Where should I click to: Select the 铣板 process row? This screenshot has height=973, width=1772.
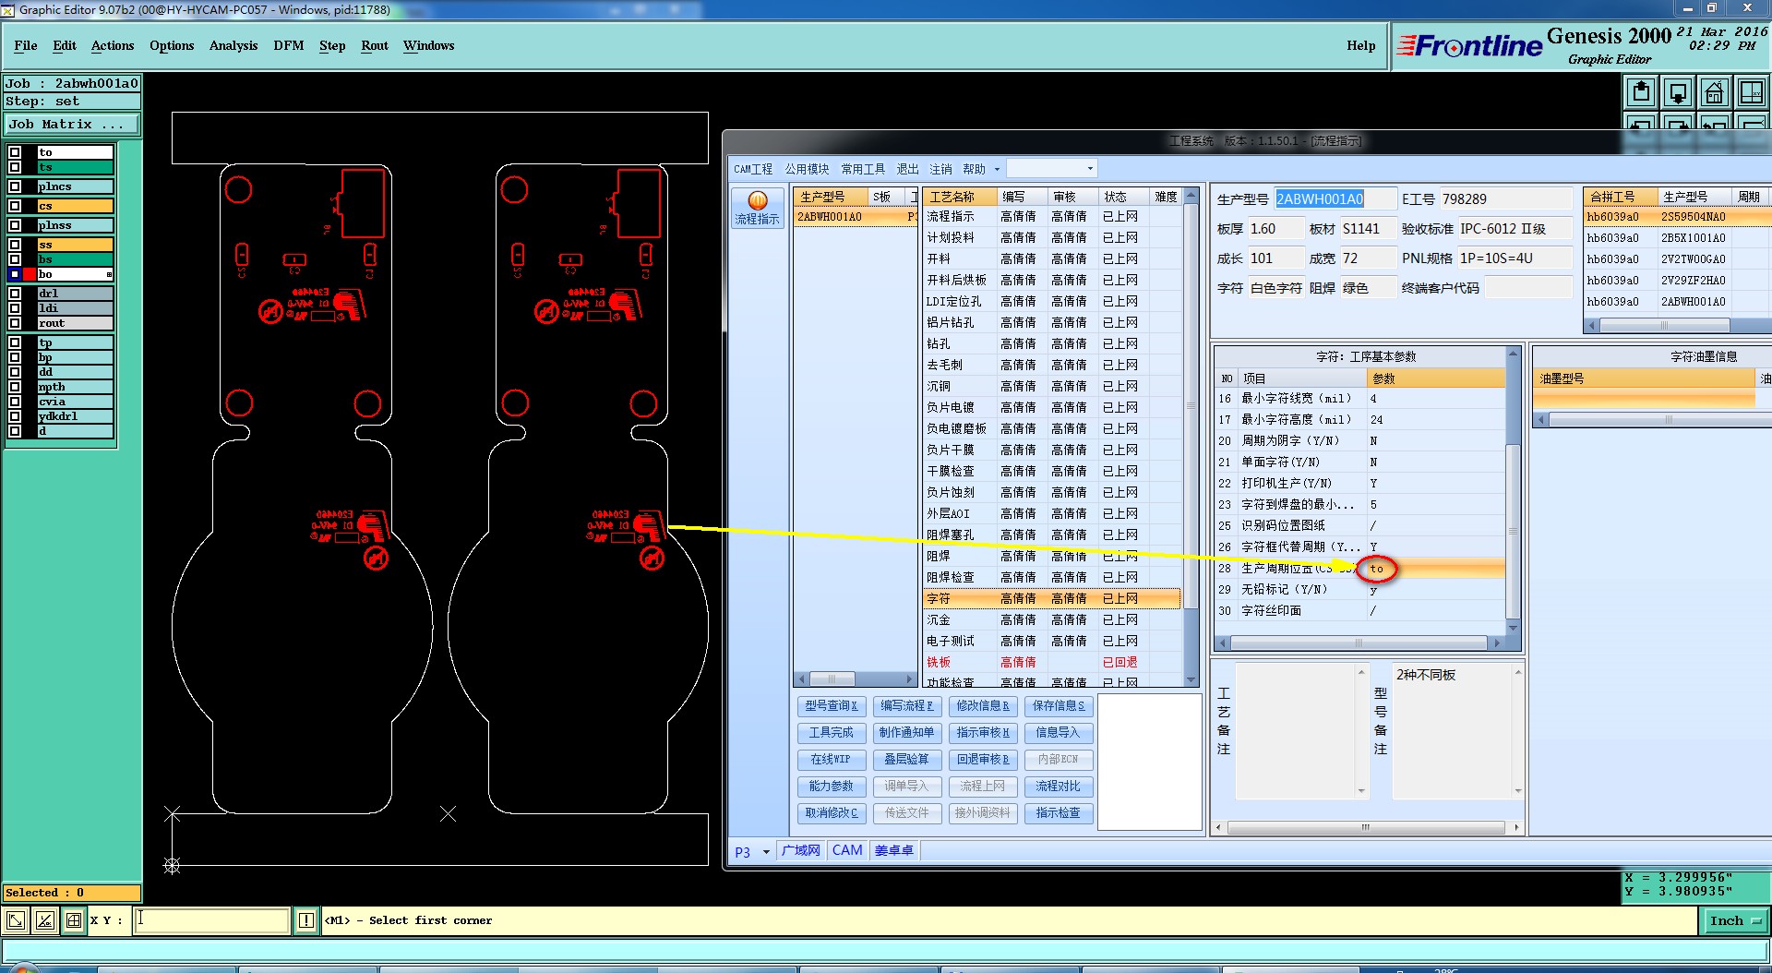point(1051,662)
